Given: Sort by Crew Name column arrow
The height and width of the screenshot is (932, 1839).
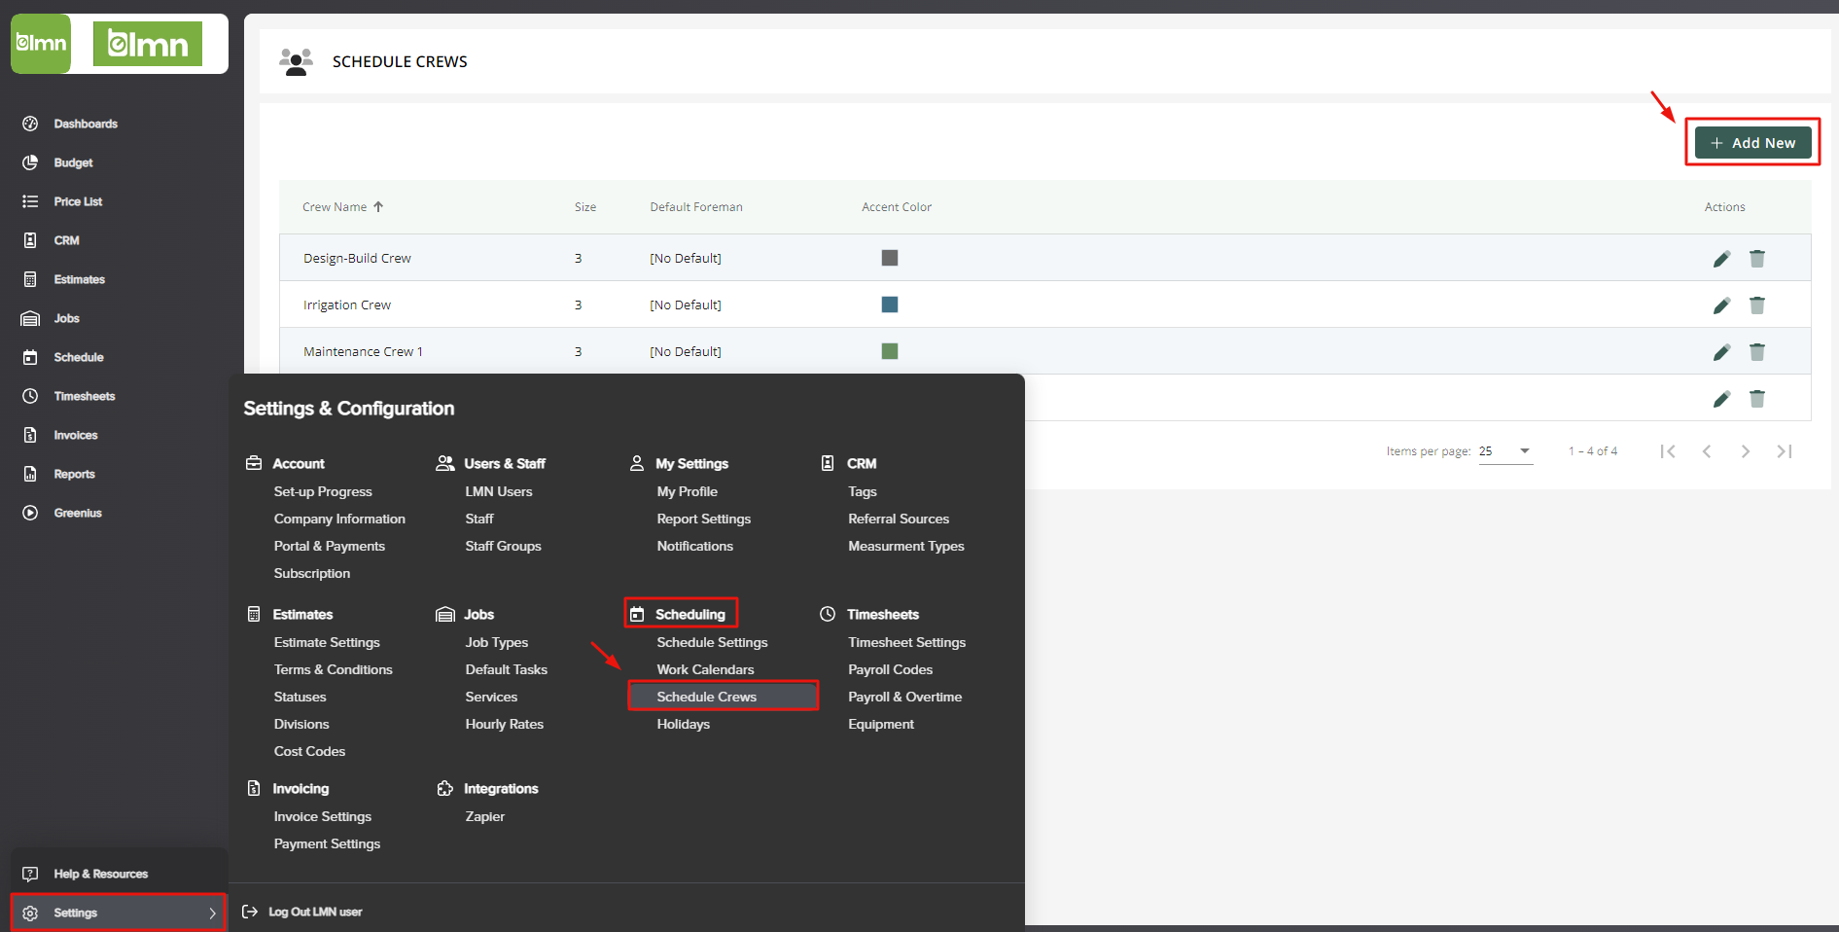Looking at the screenshot, I should (x=378, y=206).
